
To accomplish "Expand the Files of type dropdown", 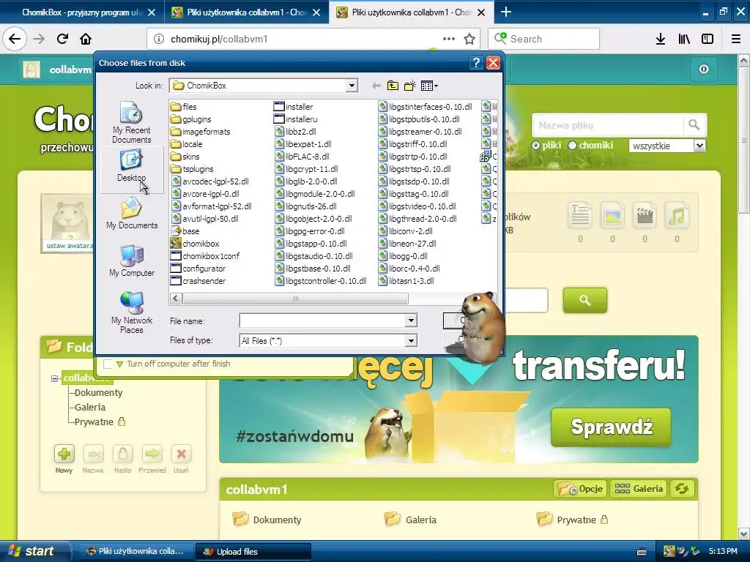I will (x=411, y=340).
